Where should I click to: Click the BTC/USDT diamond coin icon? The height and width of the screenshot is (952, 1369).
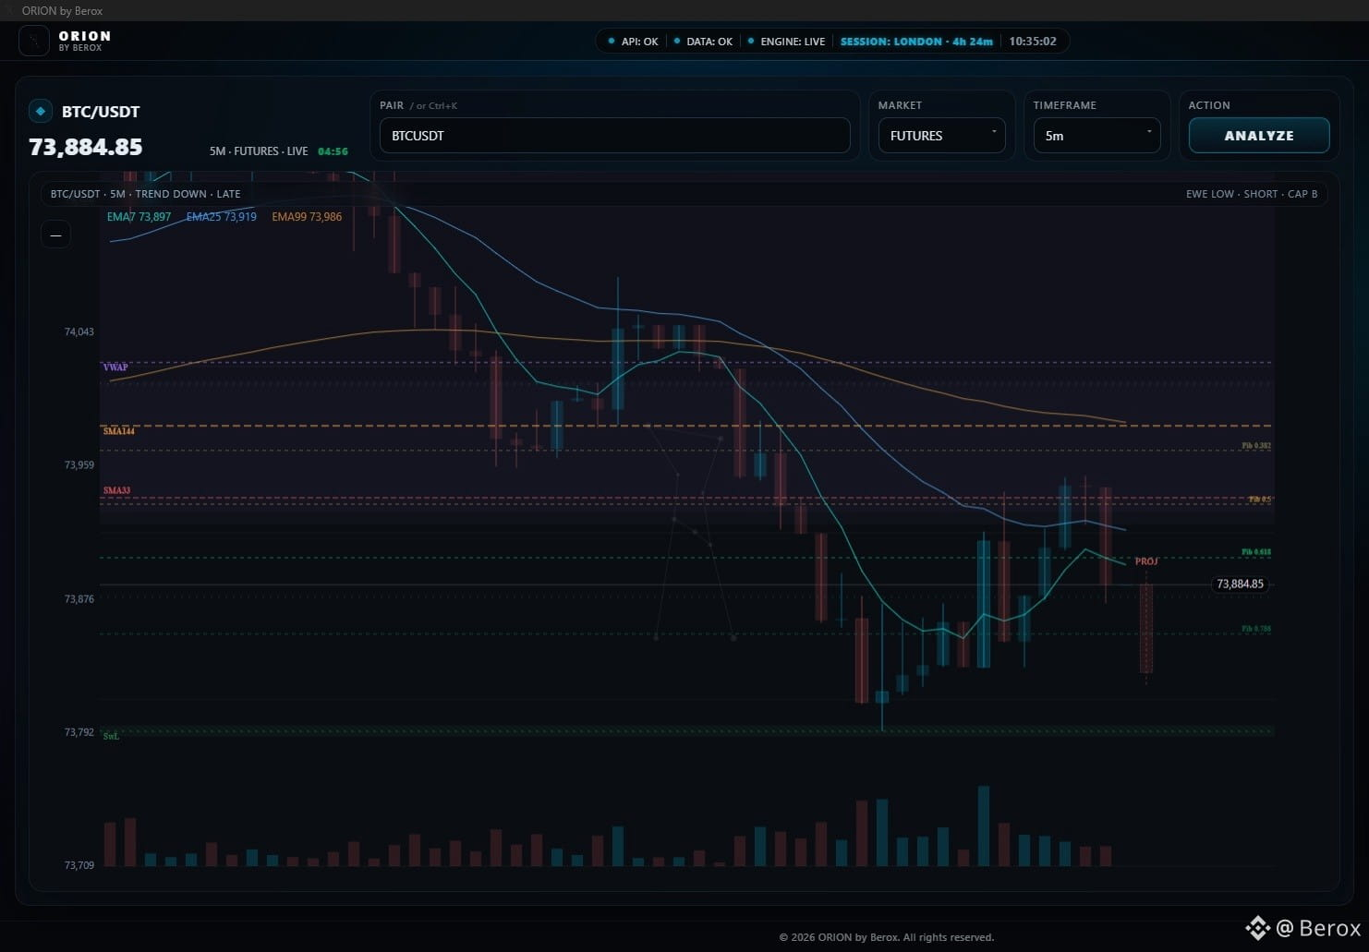[x=41, y=112]
